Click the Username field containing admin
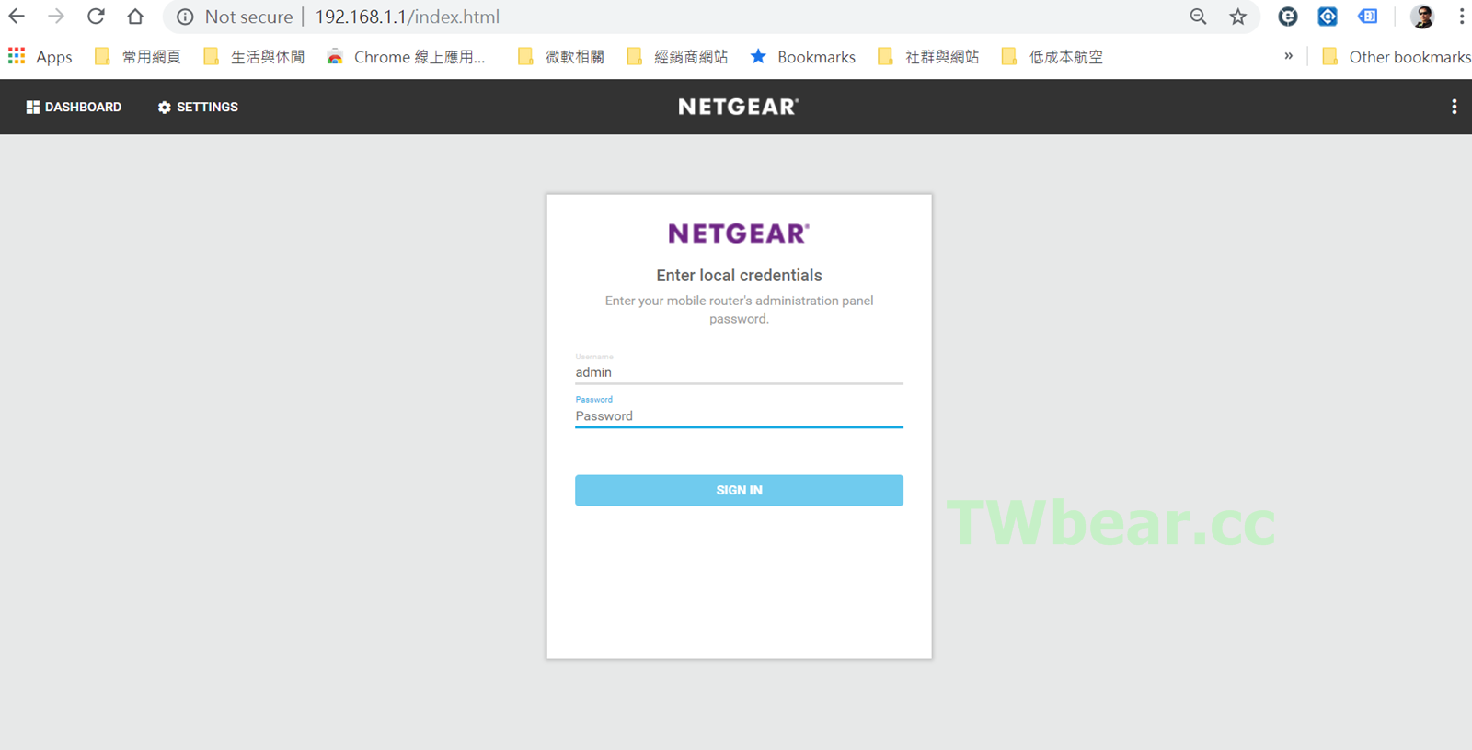Screen dimensions: 1472x750 click(739, 372)
